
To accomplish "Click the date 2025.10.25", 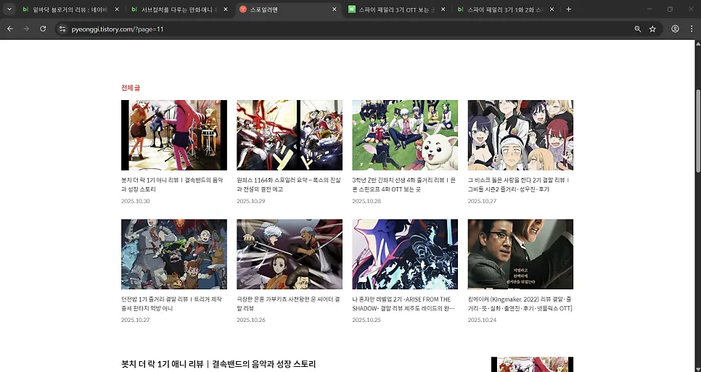I will pyautogui.click(x=366, y=320).
